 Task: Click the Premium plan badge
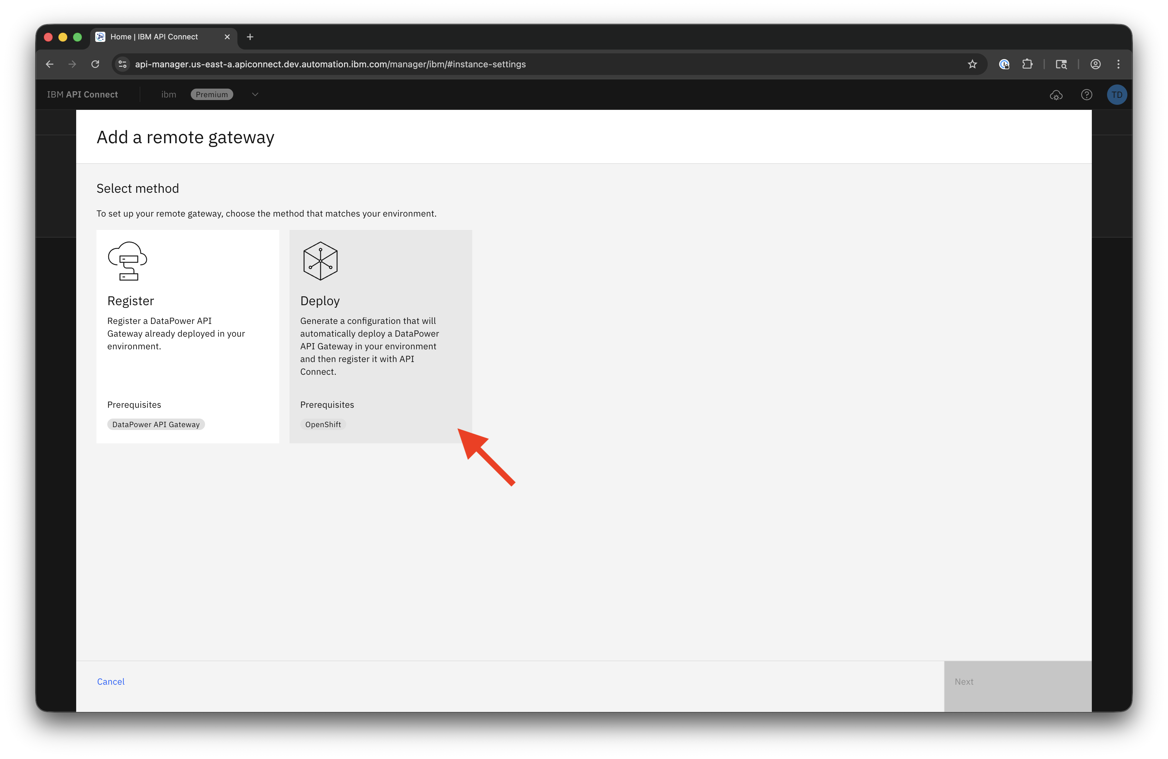pos(211,95)
